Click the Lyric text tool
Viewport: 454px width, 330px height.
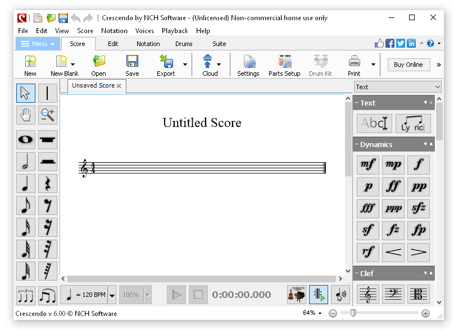[x=413, y=123]
